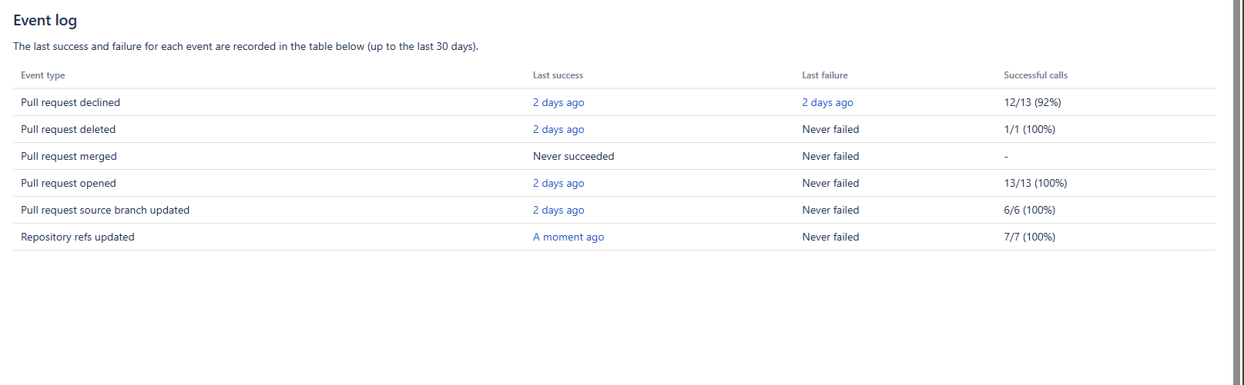
Task: Open last success link for Pull request deleted
Action: (x=558, y=129)
